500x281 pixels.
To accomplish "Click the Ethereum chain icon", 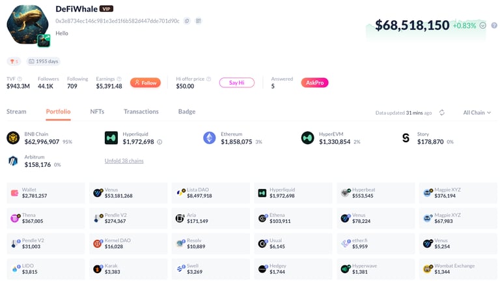I will 209,138.
